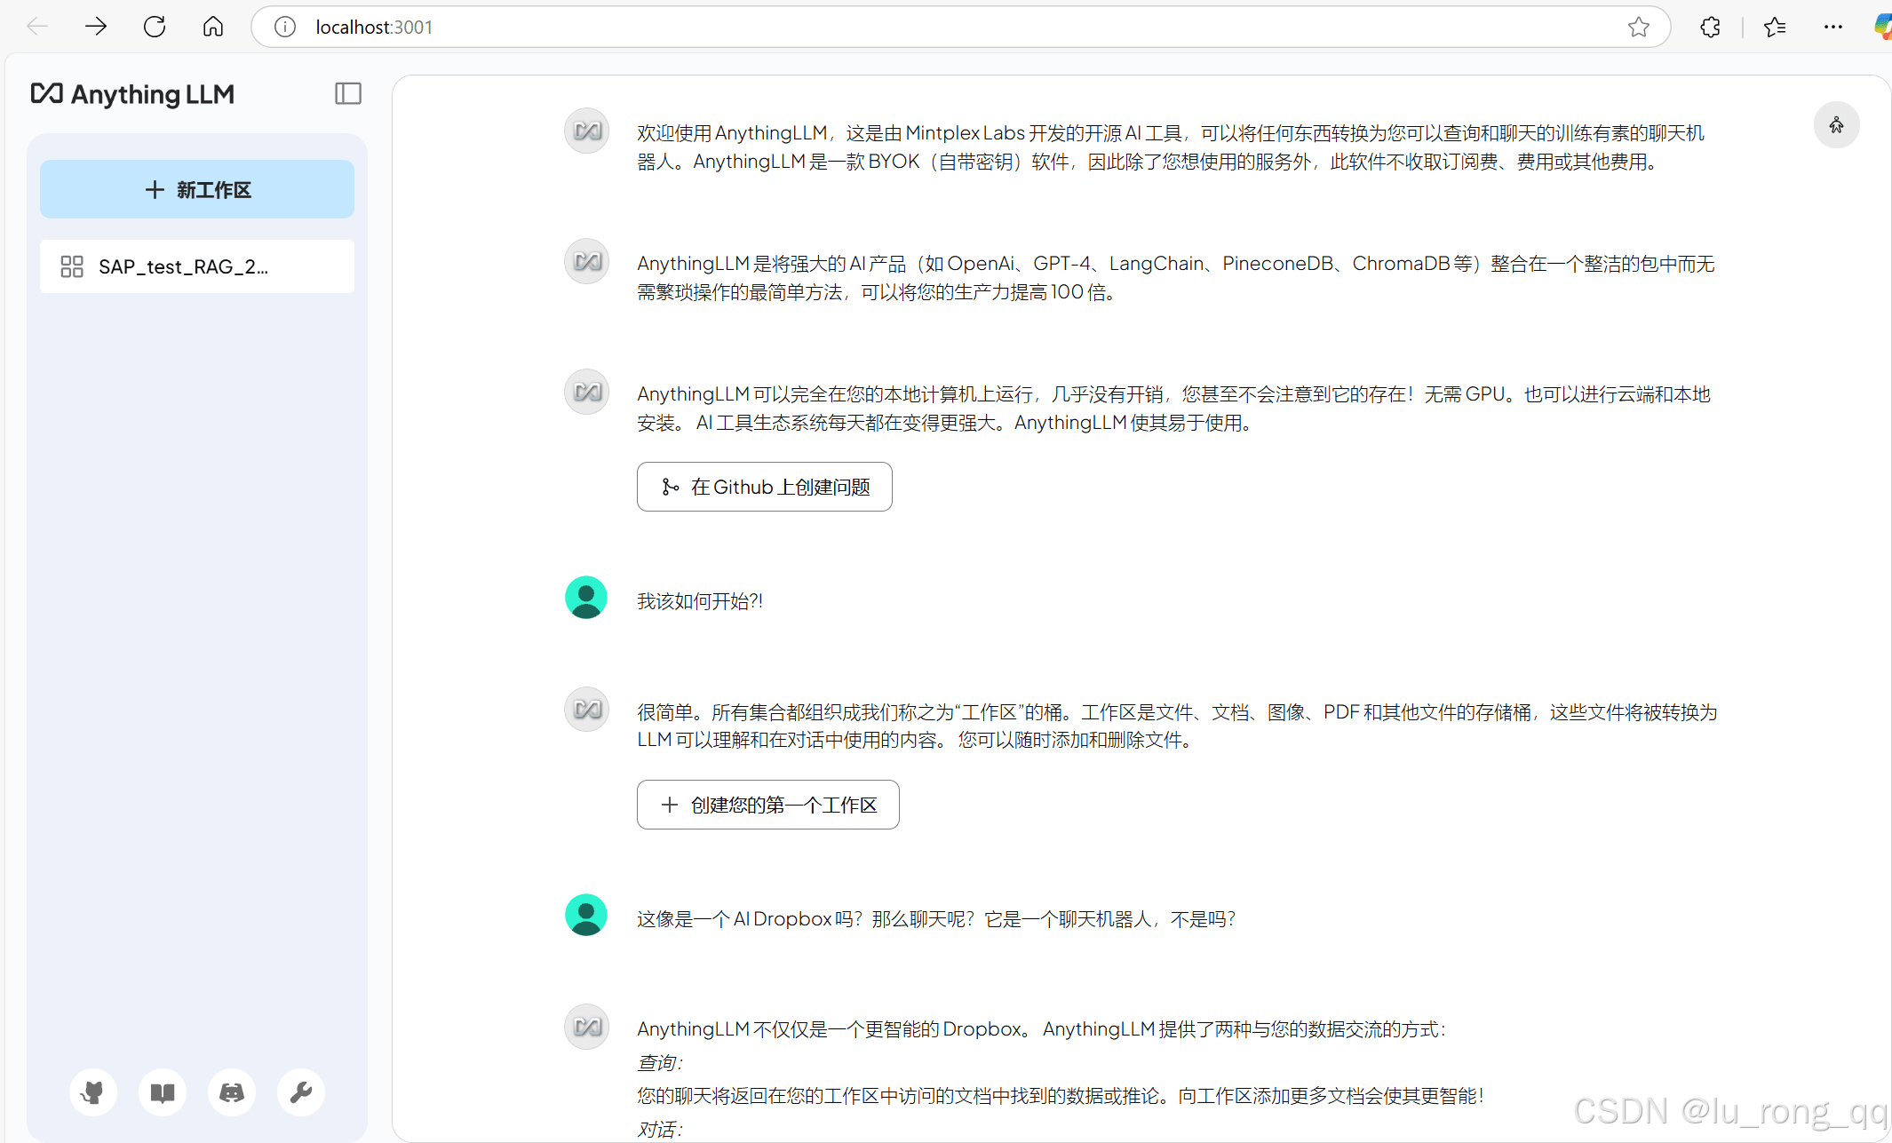
Task: Click bot avatar beside 更智能的 Dropbox message
Action: 586,1028
